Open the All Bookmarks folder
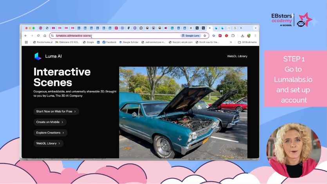 (247, 42)
